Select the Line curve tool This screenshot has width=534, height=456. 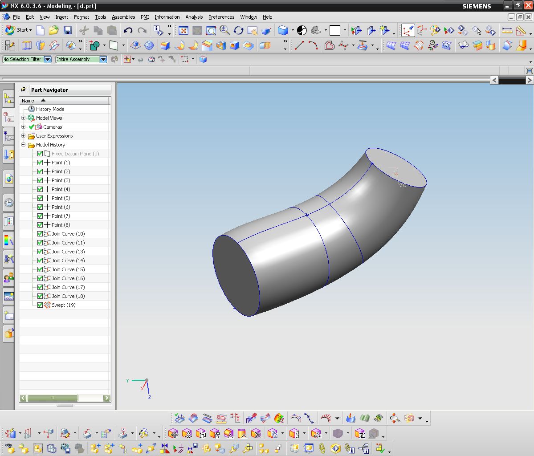pyautogui.click(x=299, y=45)
